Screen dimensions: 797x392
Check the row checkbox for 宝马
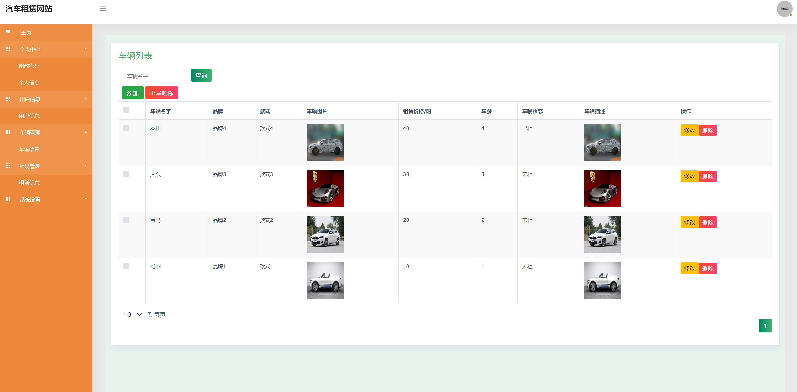(x=126, y=220)
